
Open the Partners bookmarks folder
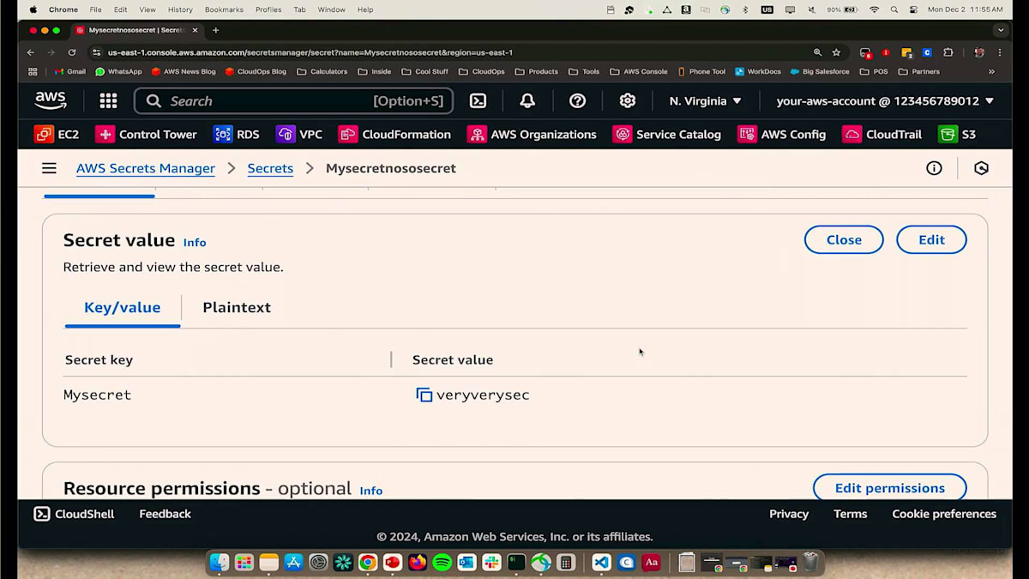(x=918, y=72)
